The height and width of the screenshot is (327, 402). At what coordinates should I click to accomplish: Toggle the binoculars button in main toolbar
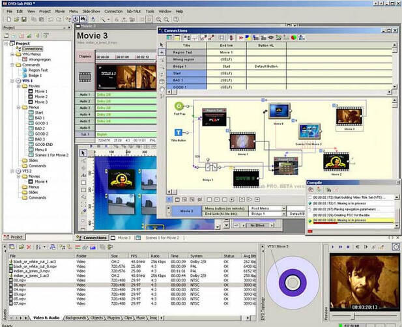tap(83, 20)
